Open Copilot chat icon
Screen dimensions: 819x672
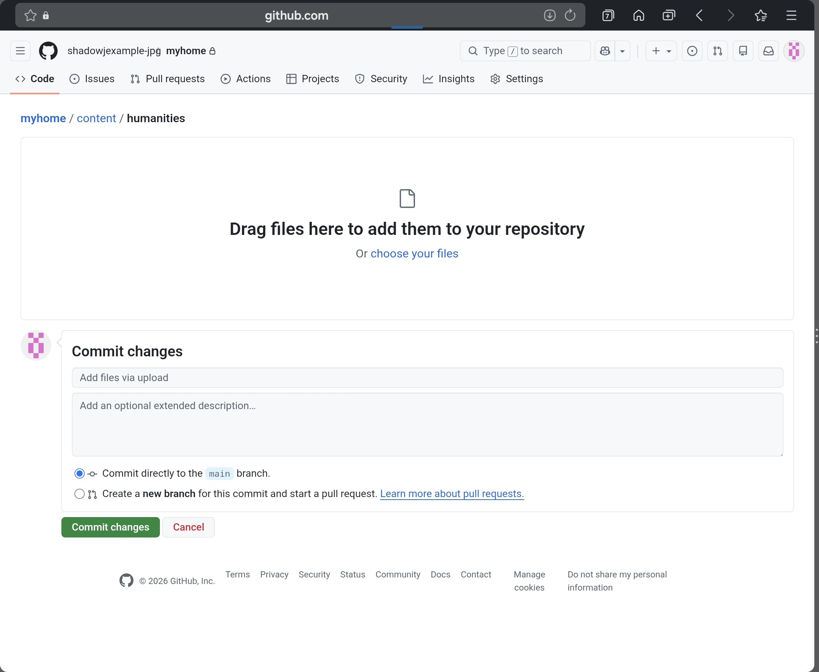click(x=605, y=51)
